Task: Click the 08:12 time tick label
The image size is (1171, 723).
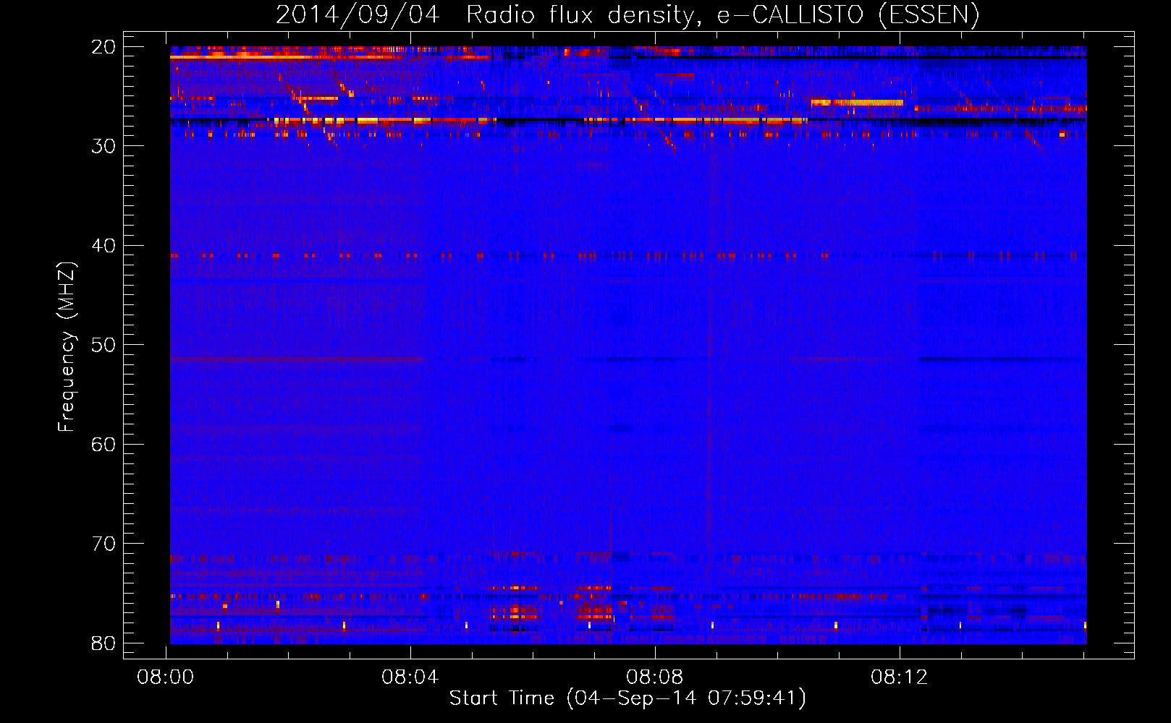Action: click(x=900, y=677)
